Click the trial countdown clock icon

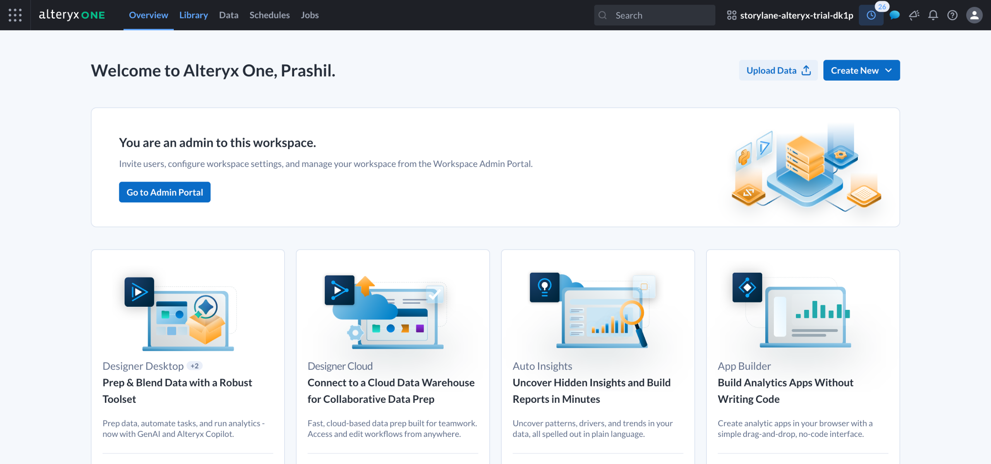pos(871,15)
